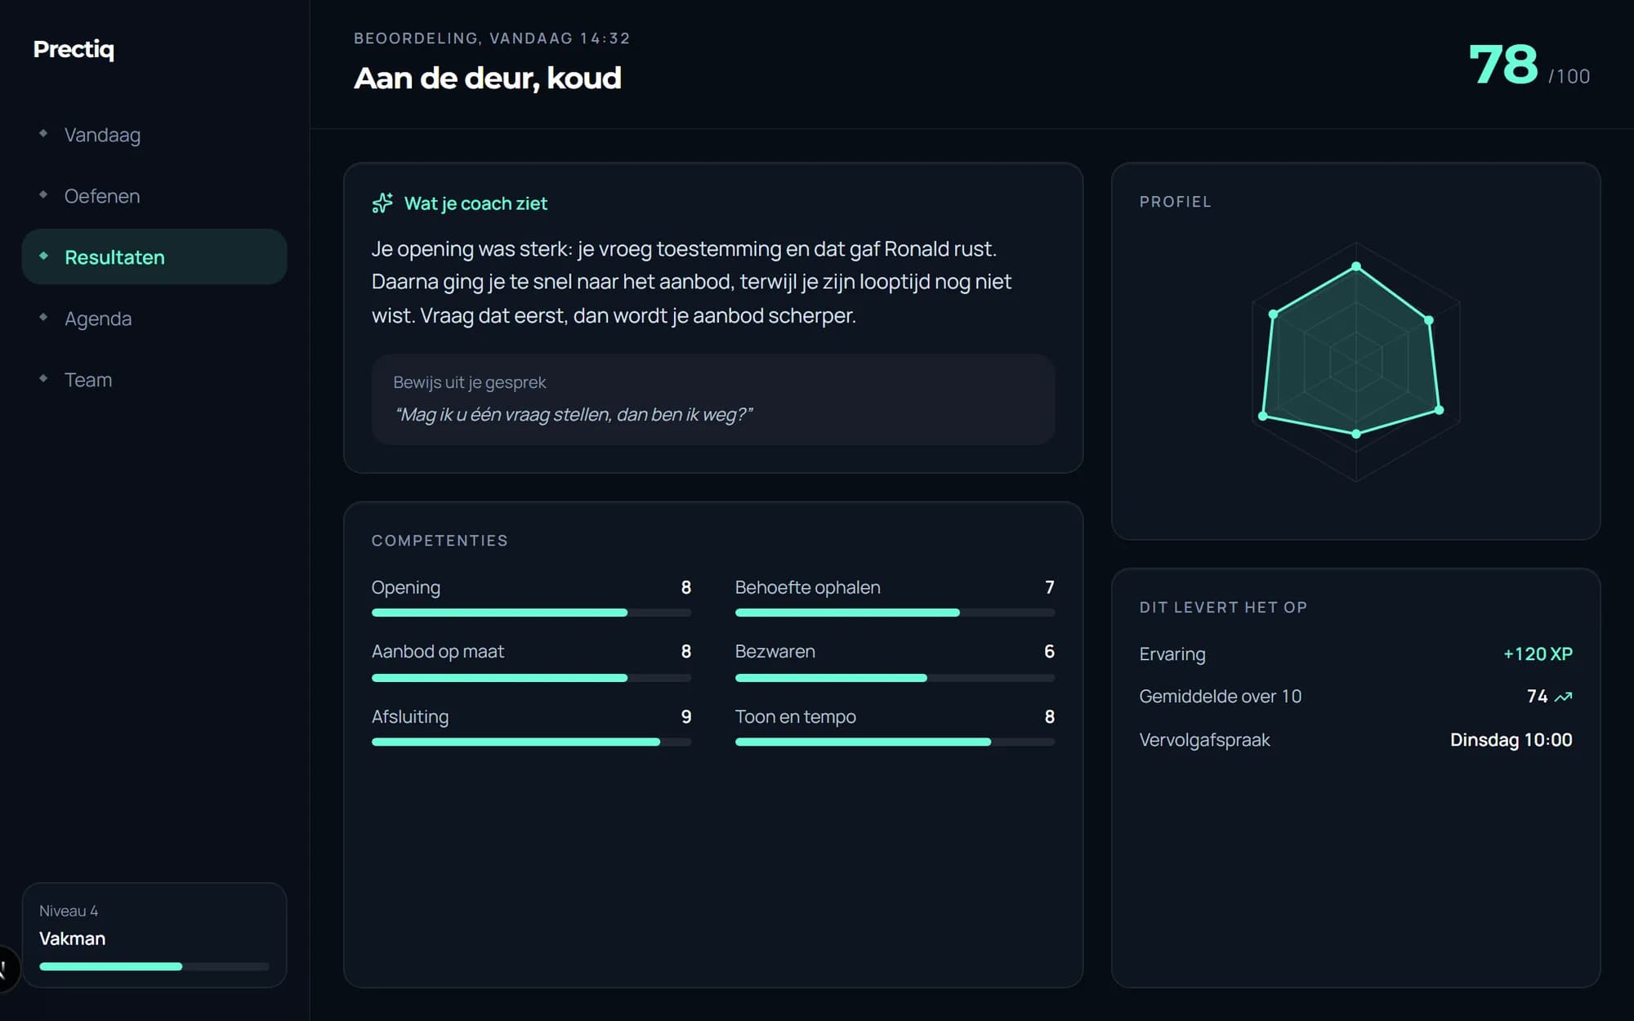
Task: Click the quoted evidence 'Mag ik u één vraag stellen'
Action: coord(573,415)
